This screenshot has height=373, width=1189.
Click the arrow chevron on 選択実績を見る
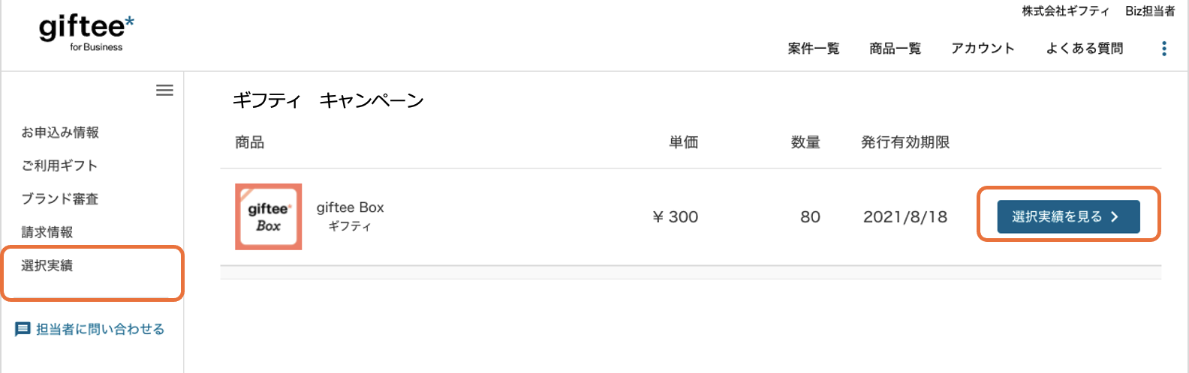1115,216
